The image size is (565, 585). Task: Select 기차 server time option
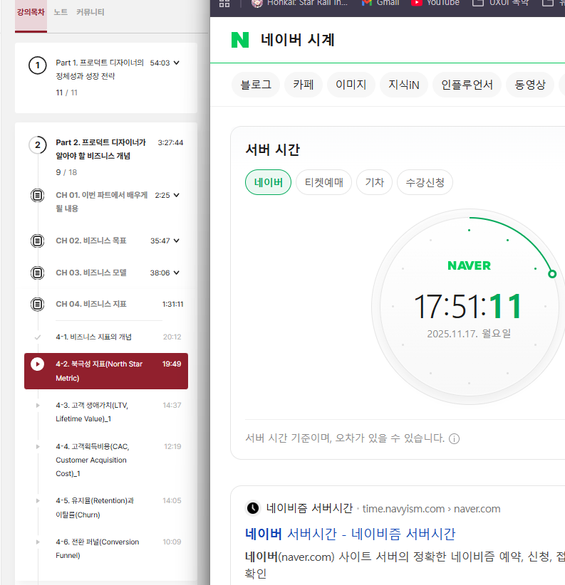click(374, 182)
